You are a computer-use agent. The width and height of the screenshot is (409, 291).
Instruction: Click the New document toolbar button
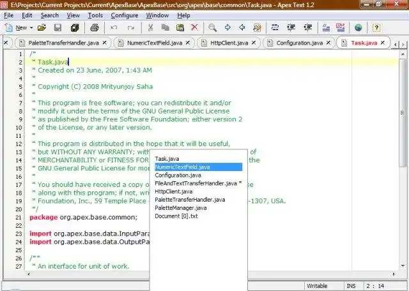coord(15,27)
